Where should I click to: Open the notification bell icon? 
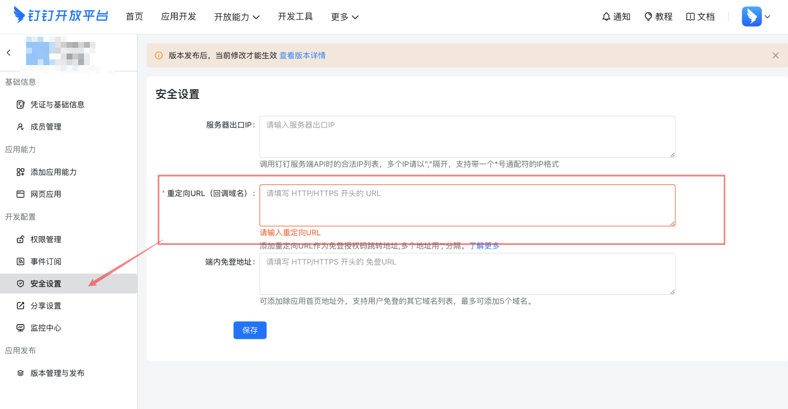point(606,16)
